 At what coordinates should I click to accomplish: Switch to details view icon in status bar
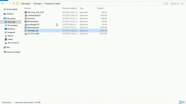tap(180, 102)
